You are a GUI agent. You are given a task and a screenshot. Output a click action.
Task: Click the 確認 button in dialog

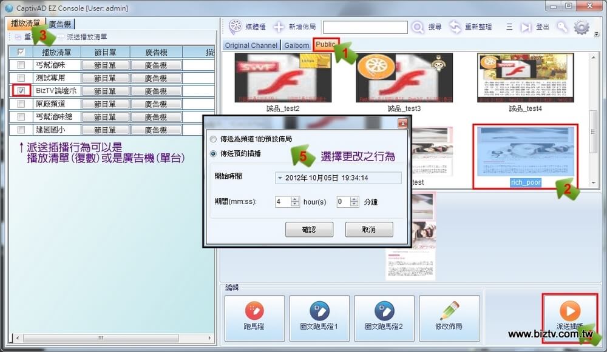point(309,230)
